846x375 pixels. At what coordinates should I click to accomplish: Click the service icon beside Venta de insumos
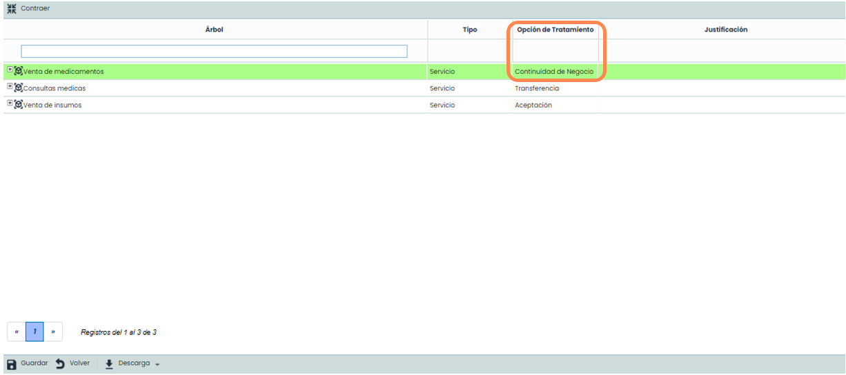tap(19, 105)
